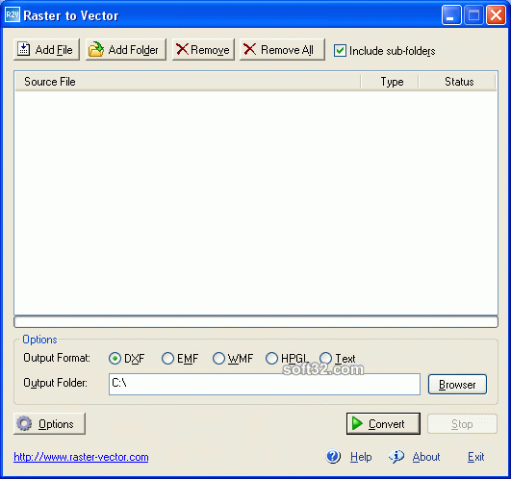Sort by Source File column header
The image size is (511, 479).
tap(188, 82)
